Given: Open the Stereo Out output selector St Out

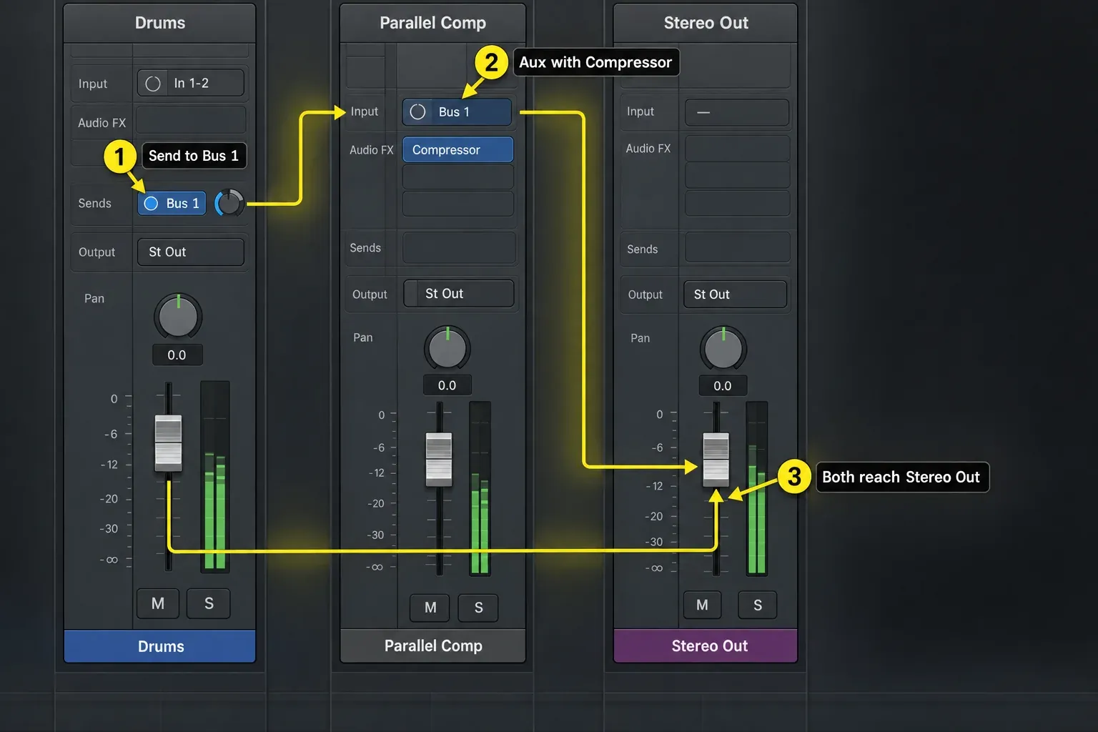Looking at the screenshot, I should click(x=736, y=295).
